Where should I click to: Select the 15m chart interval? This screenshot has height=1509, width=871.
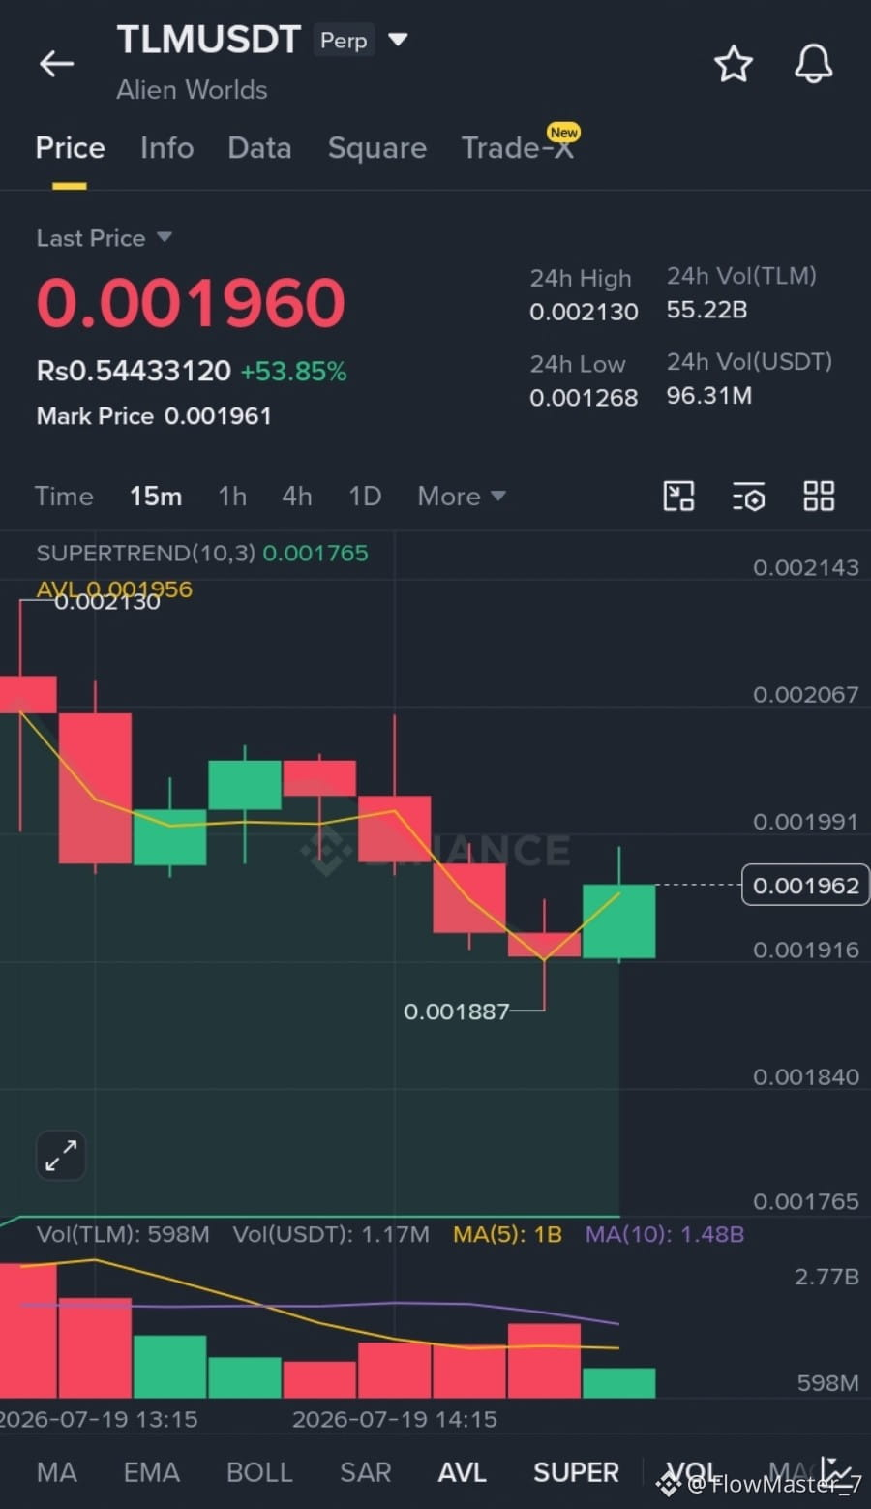coord(156,496)
